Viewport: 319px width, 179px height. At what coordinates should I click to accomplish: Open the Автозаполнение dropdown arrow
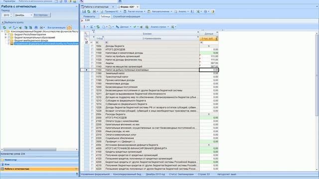point(171,11)
